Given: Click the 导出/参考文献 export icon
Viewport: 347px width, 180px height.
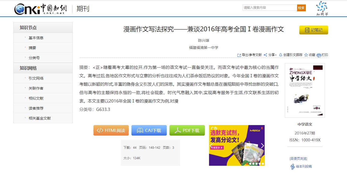Looking at the screenshot, I should click(239, 55).
